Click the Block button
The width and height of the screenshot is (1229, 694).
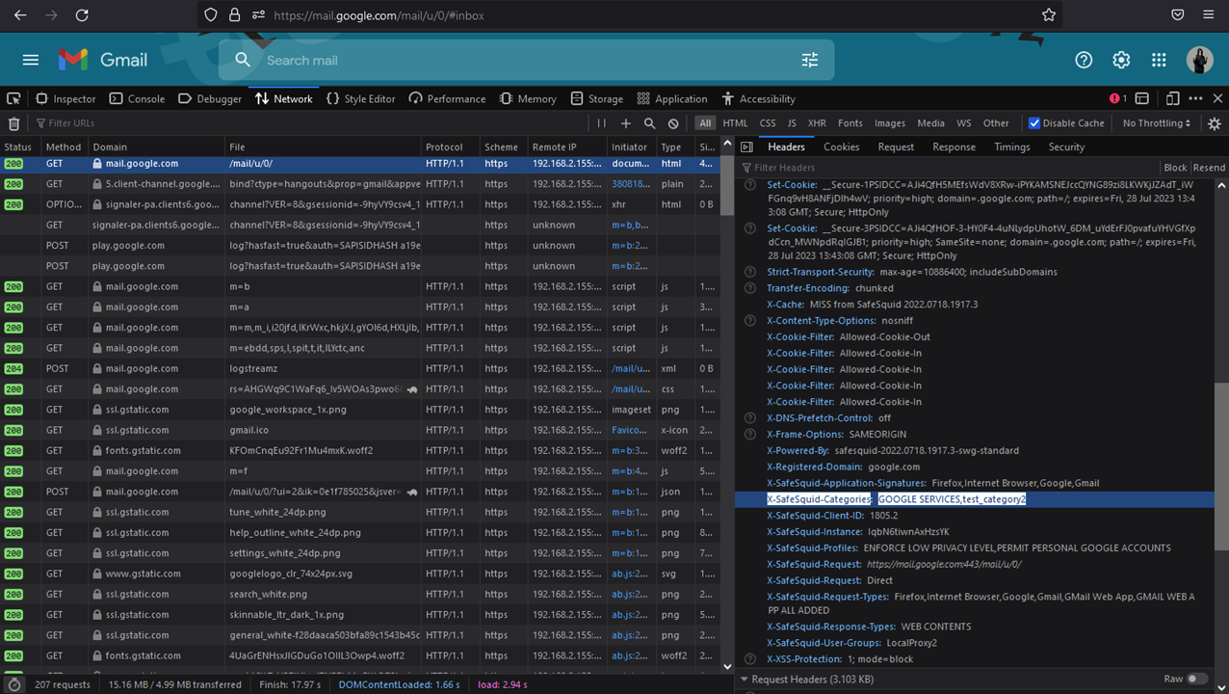1175,168
